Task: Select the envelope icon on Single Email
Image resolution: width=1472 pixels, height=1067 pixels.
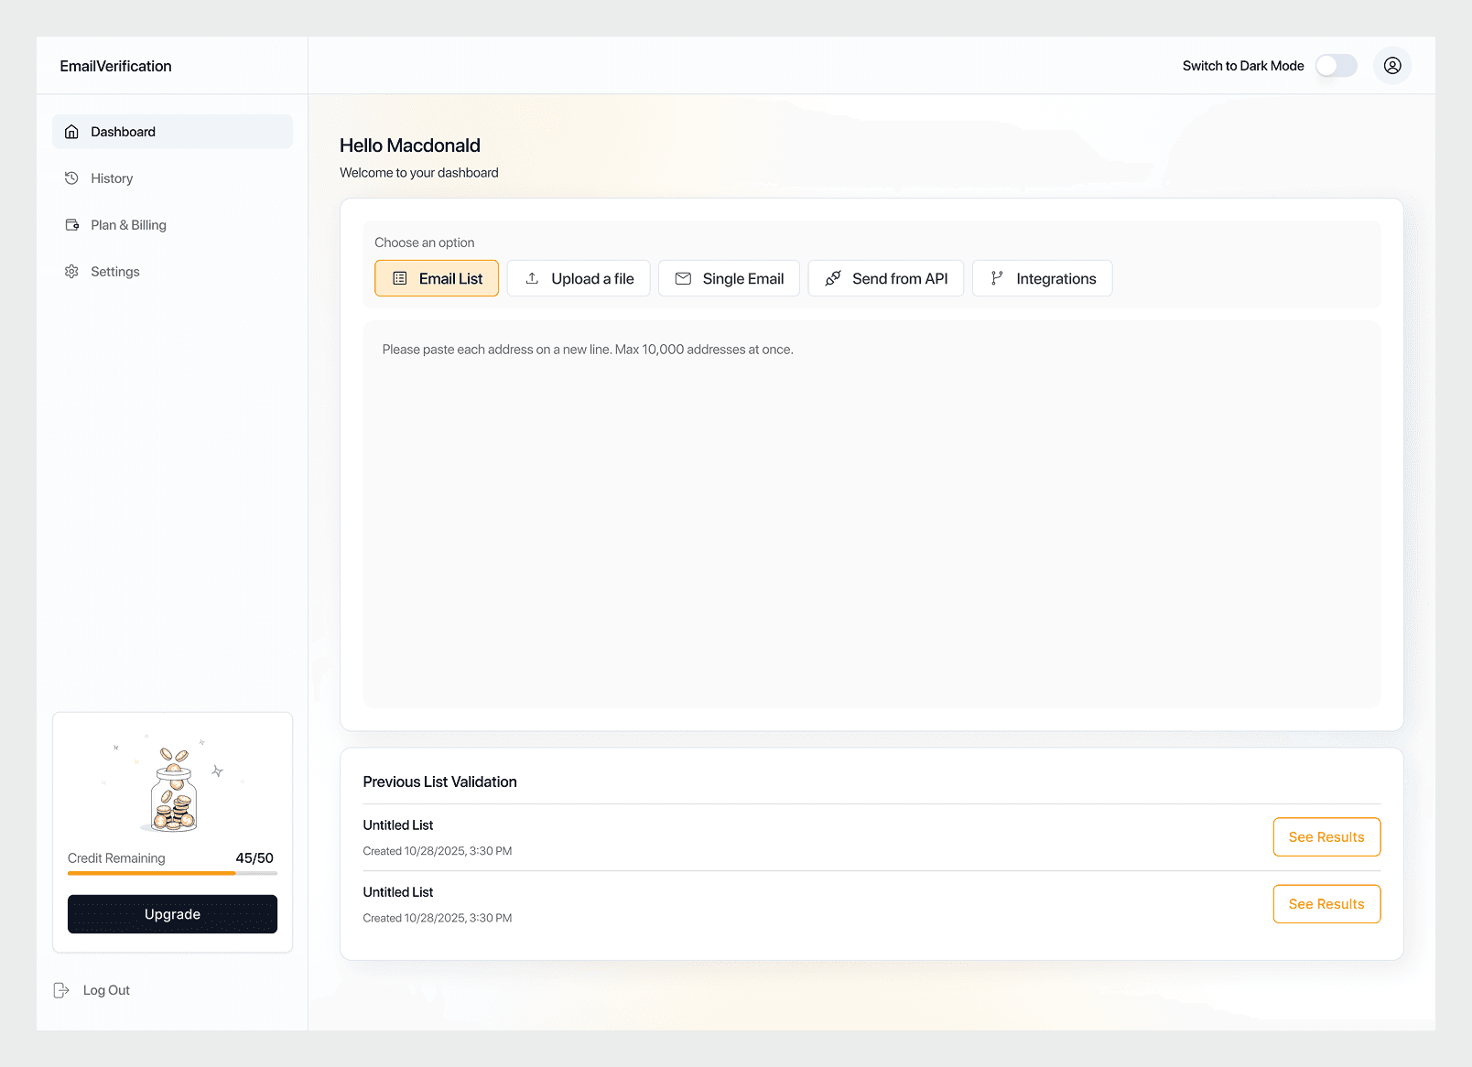Action: coord(683,278)
